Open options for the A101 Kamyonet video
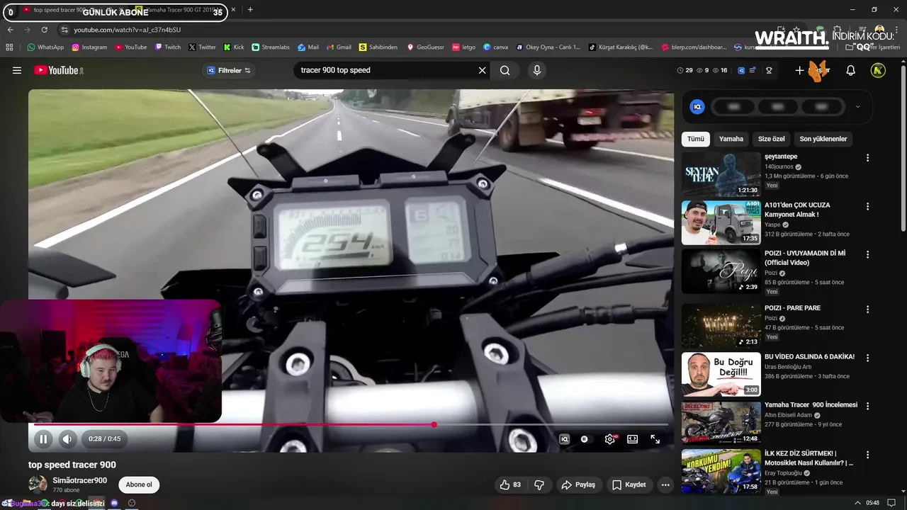Image resolution: width=907 pixels, height=510 pixels. 867,206
